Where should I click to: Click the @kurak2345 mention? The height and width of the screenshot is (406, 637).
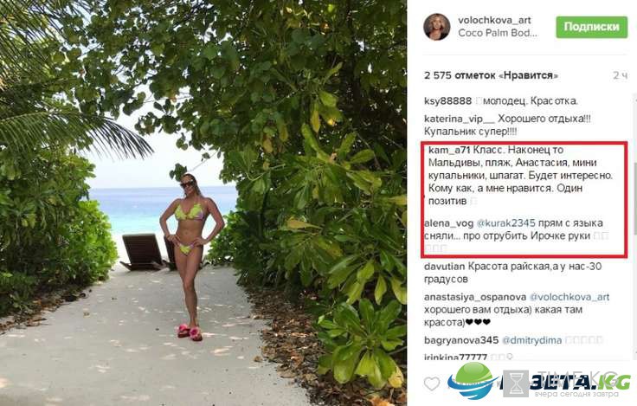[x=505, y=223]
